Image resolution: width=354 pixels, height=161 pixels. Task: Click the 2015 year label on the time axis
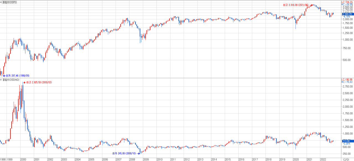tap(228, 159)
